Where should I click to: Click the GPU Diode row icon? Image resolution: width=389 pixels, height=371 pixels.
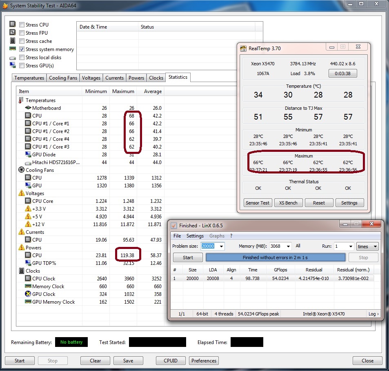pyautogui.click(x=28, y=154)
